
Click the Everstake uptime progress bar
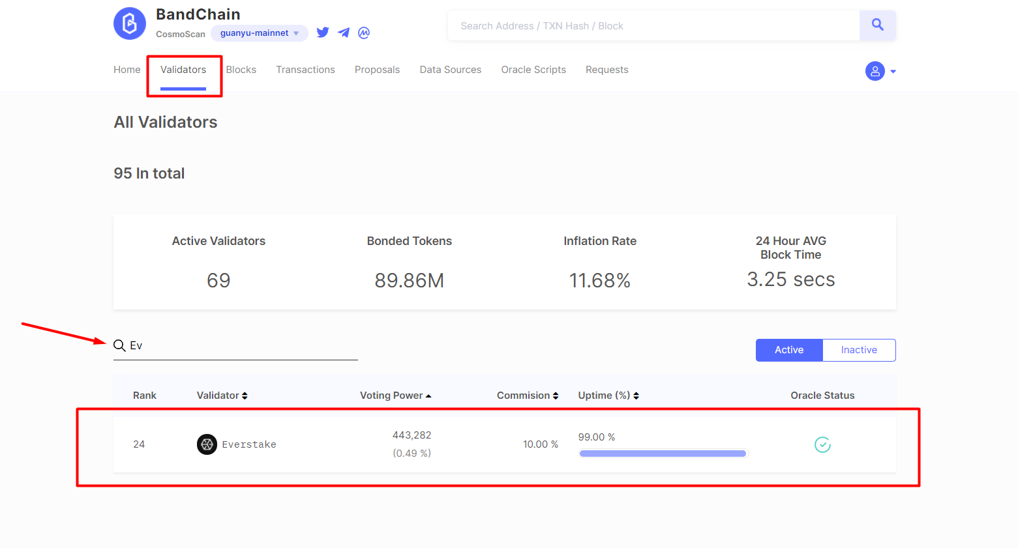pyautogui.click(x=663, y=454)
